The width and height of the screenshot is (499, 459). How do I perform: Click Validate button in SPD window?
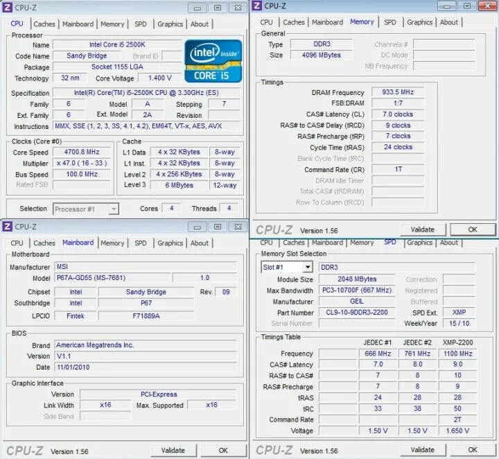pyautogui.click(x=423, y=450)
